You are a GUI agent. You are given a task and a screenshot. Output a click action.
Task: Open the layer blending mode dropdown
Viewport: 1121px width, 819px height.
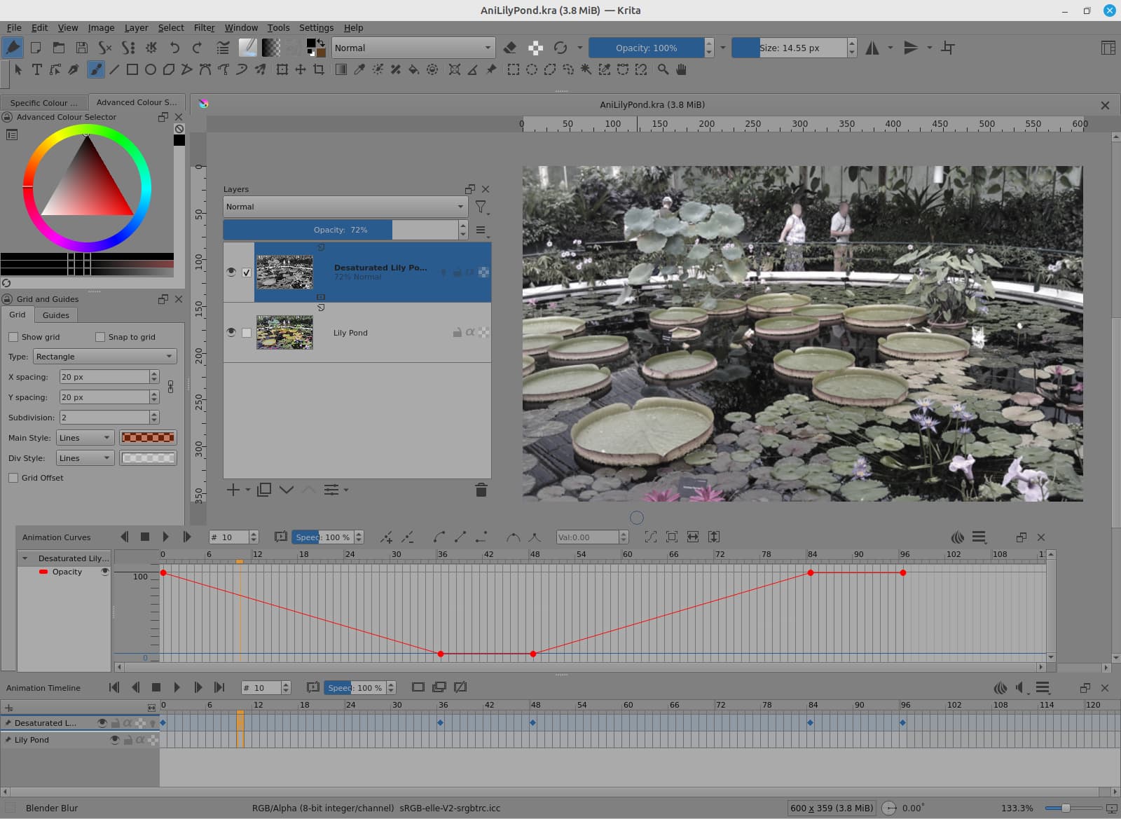[x=345, y=207]
